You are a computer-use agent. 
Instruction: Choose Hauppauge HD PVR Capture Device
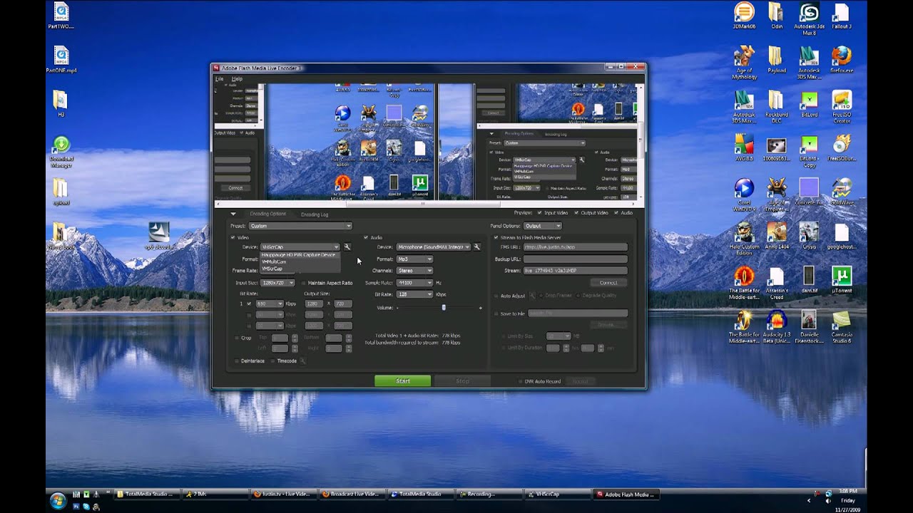(x=298, y=254)
